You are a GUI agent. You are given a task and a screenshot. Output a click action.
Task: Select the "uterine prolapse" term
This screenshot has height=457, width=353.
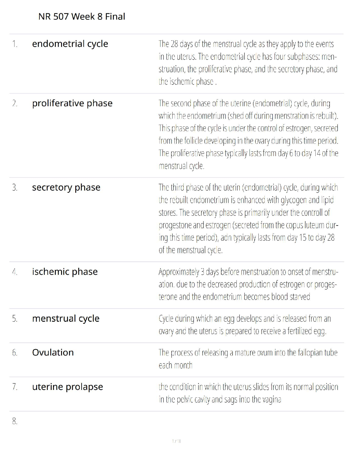pyautogui.click(x=67, y=387)
